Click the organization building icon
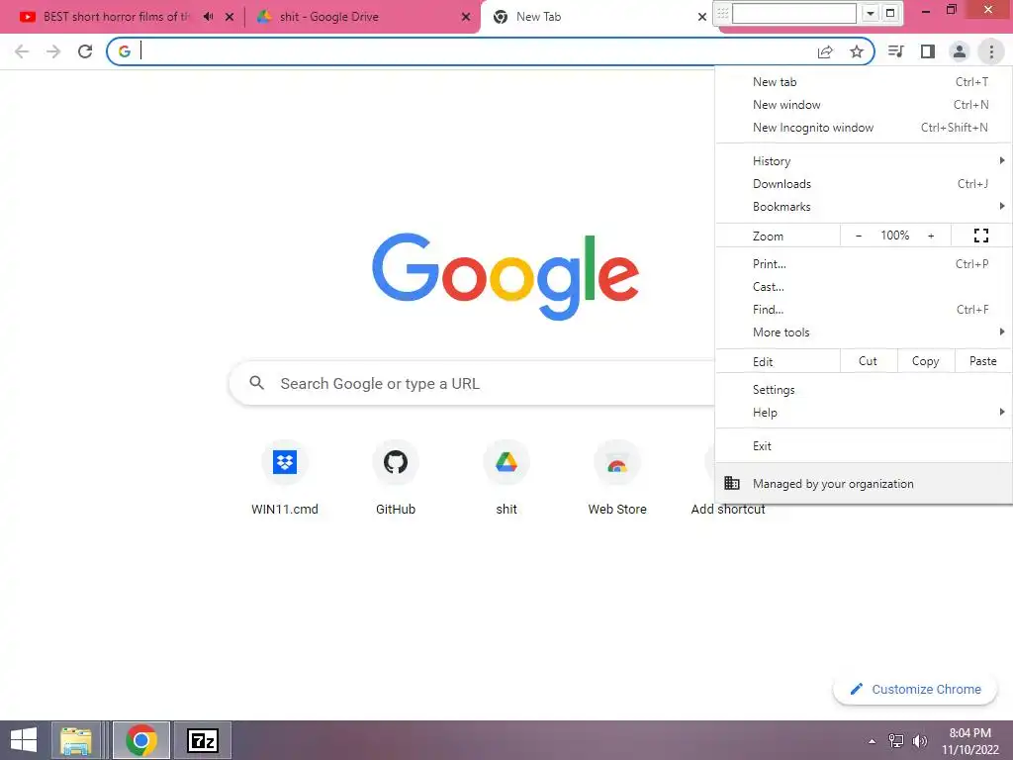The width and height of the screenshot is (1013, 760). [732, 483]
